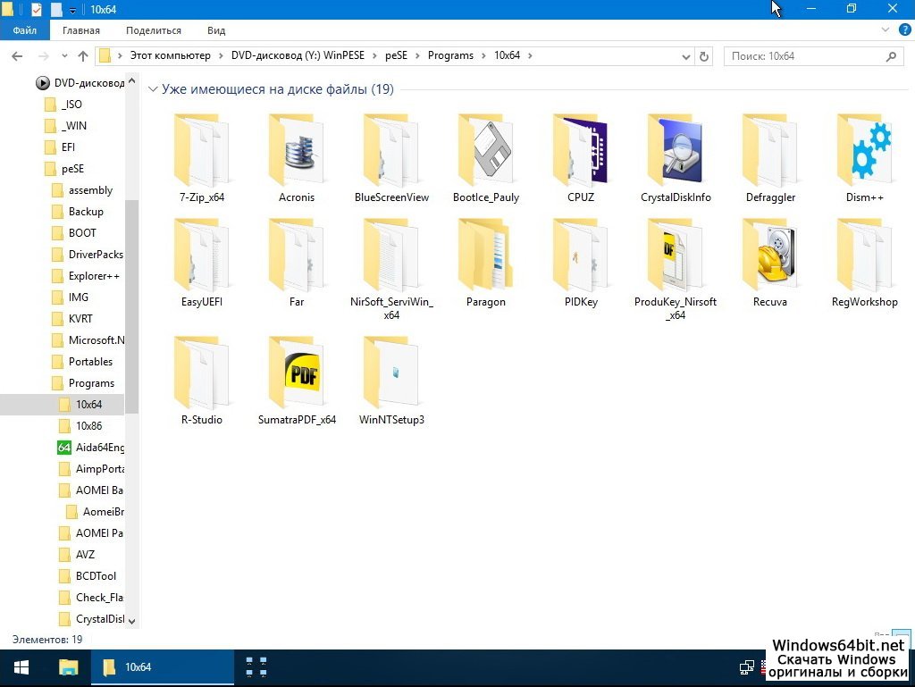Image resolution: width=915 pixels, height=687 pixels.
Task: Click Programs in the breadcrumb path
Action: [x=450, y=55]
